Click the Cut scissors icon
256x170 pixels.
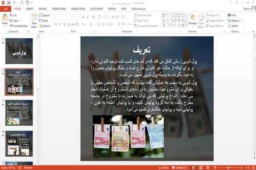tap(11, 15)
